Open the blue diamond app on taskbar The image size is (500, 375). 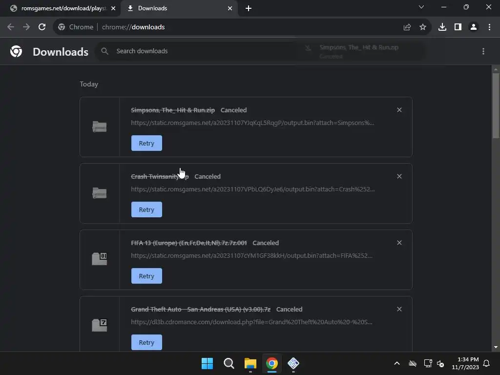(293, 363)
